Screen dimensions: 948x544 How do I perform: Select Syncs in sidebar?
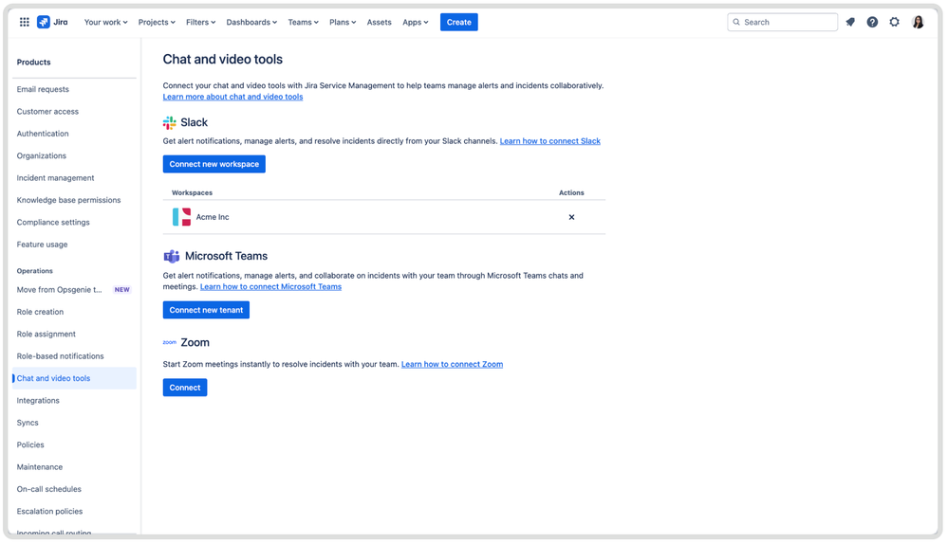coord(74,424)
